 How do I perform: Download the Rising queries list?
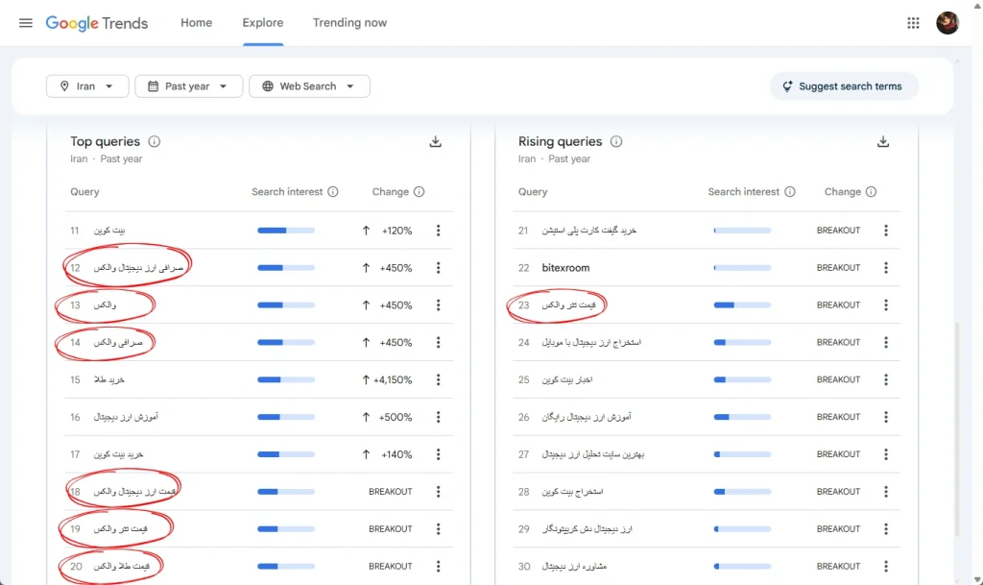pos(883,142)
